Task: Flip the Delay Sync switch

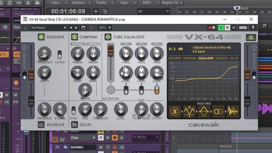Action: click(x=74, y=110)
